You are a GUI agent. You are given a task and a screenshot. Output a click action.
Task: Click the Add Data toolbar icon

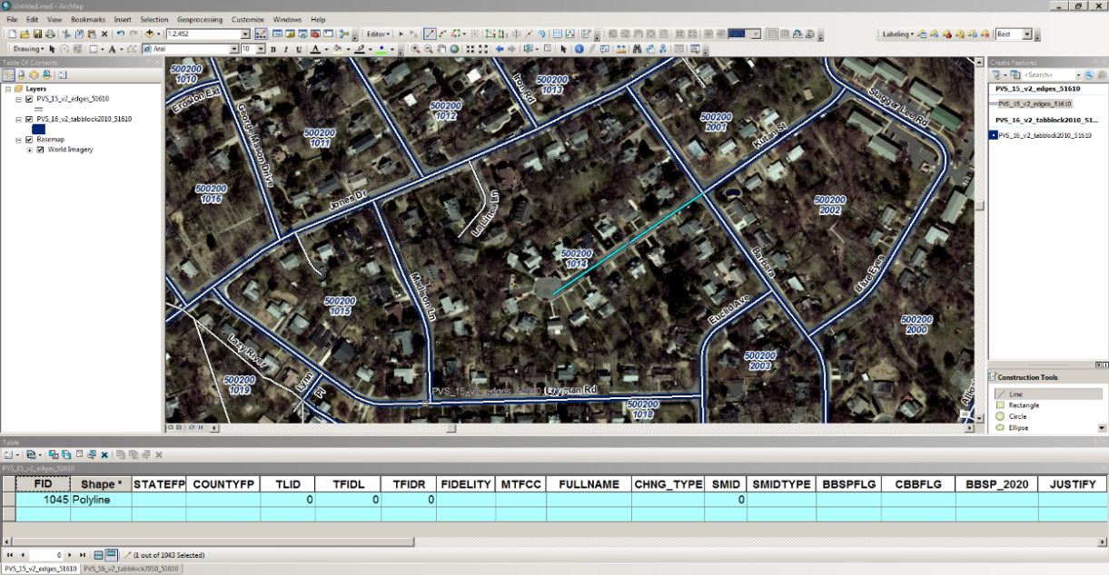[x=151, y=34]
